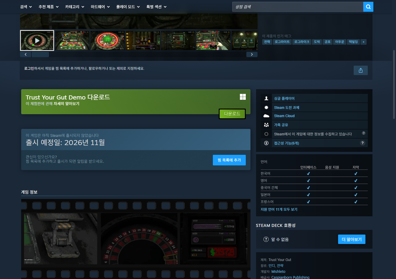
Task: Open the 추천 제품 dropdown menu
Action: (49, 7)
